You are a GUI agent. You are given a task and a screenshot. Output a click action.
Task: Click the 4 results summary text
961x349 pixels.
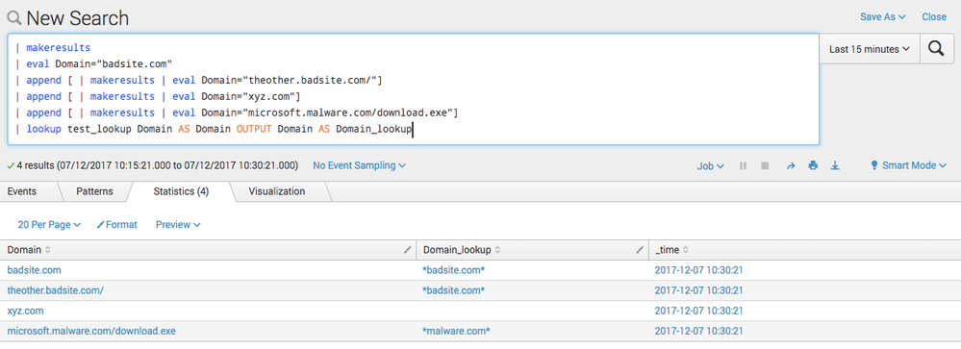[x=153, y=165]
